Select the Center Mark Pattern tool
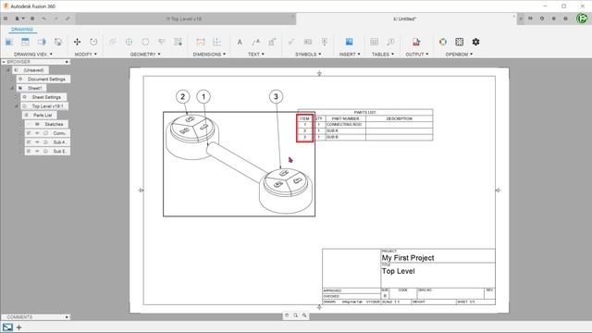This screenshot has height=333, width=592. 145,42
